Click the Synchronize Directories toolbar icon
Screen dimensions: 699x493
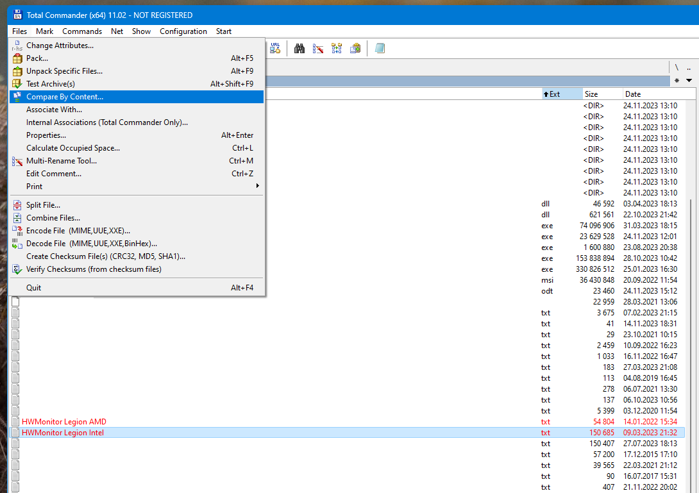point(337,48)
